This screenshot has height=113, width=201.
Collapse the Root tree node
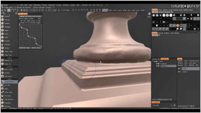pos(153,62)
